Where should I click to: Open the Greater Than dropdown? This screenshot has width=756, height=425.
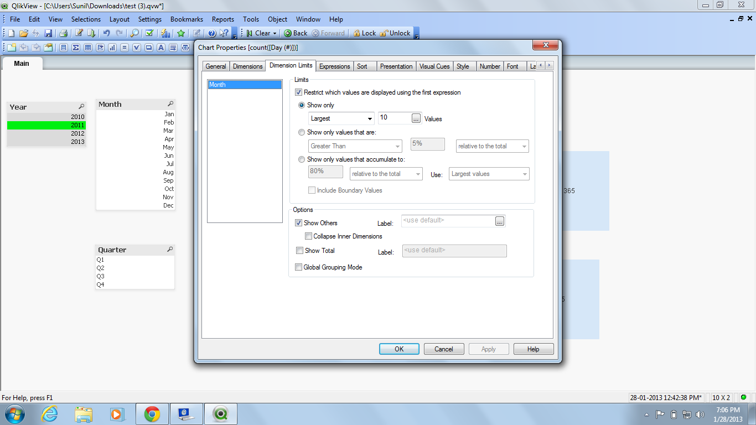(x=355, y=146)
